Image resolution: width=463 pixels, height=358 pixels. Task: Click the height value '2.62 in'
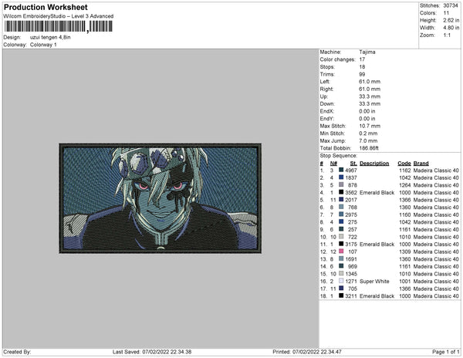pos(451,20)
